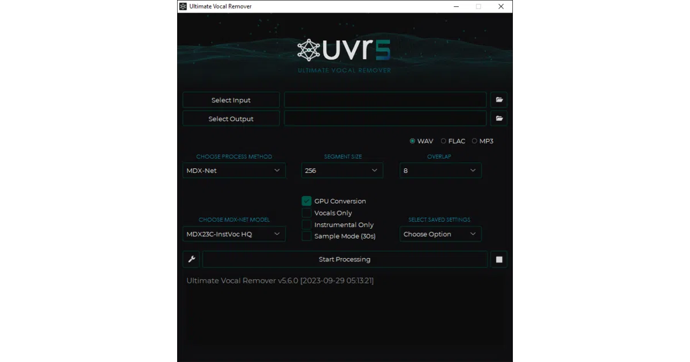Click the output path field

click(x=385, y=118)
